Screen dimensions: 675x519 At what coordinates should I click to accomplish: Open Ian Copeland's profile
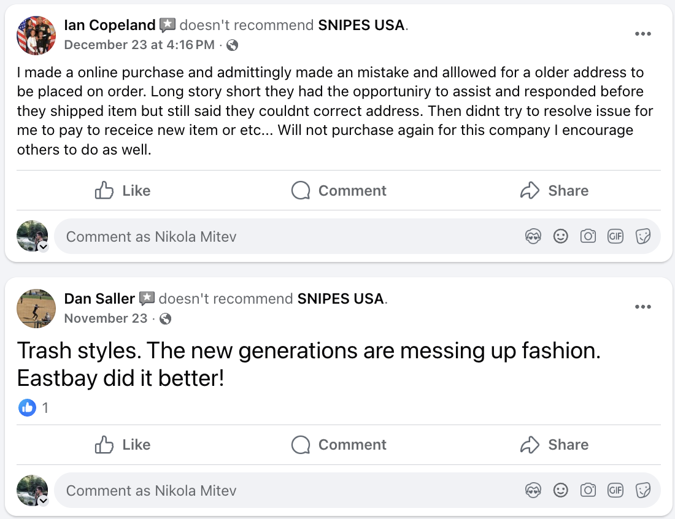click(x=109, y=25)
